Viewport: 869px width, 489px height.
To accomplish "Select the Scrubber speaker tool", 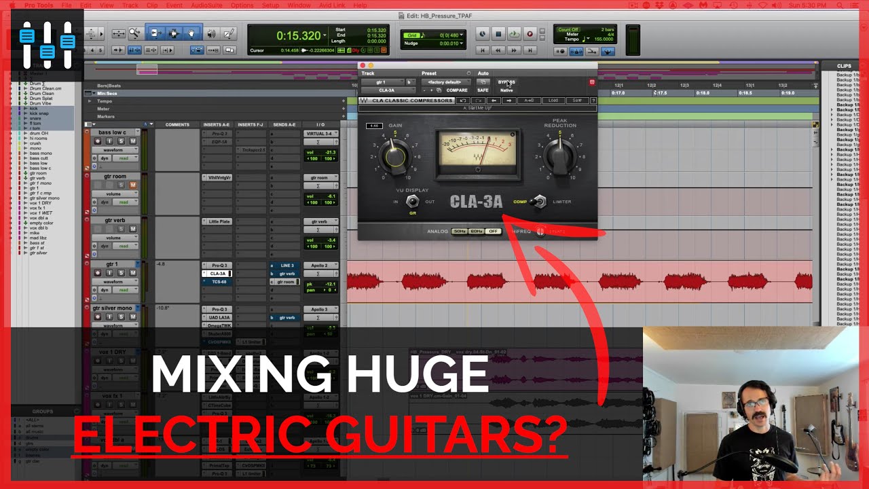I will click(x=211, y=33).
